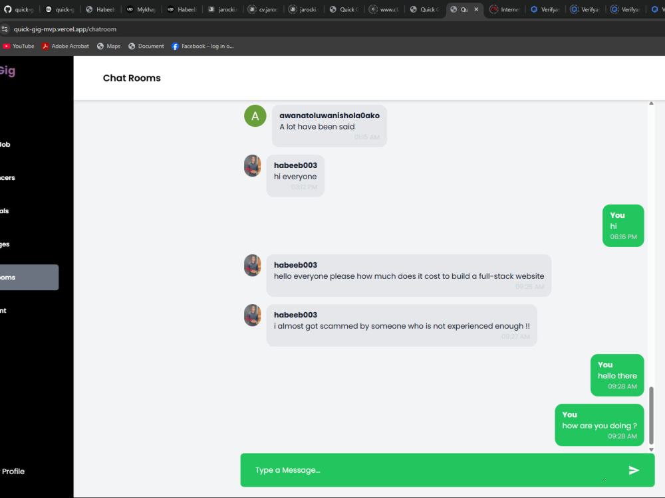Open habeeb003's avatar beside the full-stack website message
665x498 pixels.
coord(252,265)
